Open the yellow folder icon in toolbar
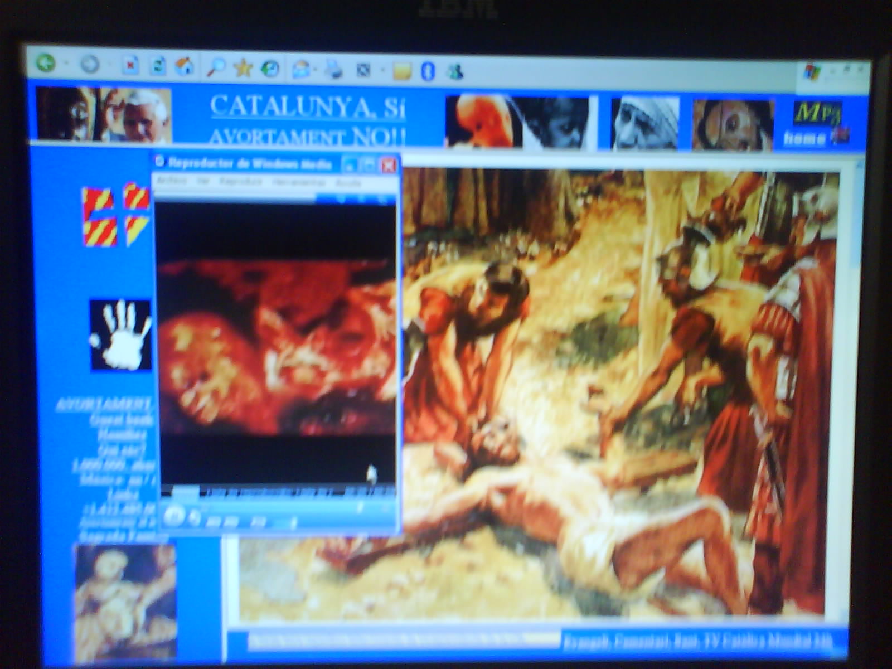The height and width of the screenshot is (669, 892). [402, 71]
